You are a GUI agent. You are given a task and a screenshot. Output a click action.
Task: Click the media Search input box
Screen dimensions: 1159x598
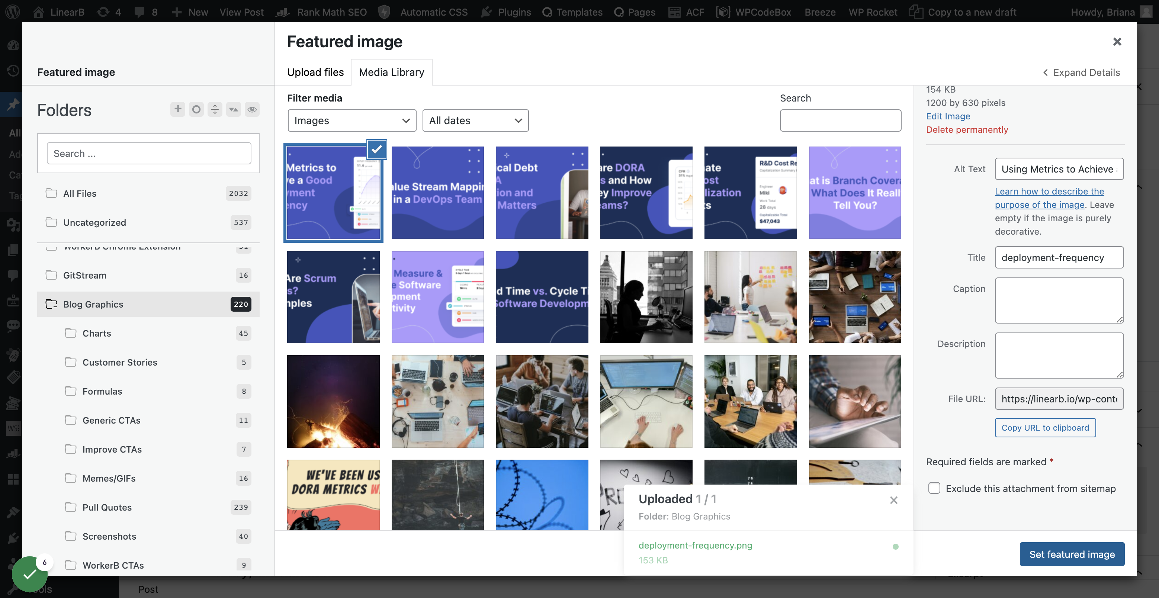pyautogui.click(x=840, y=120)
